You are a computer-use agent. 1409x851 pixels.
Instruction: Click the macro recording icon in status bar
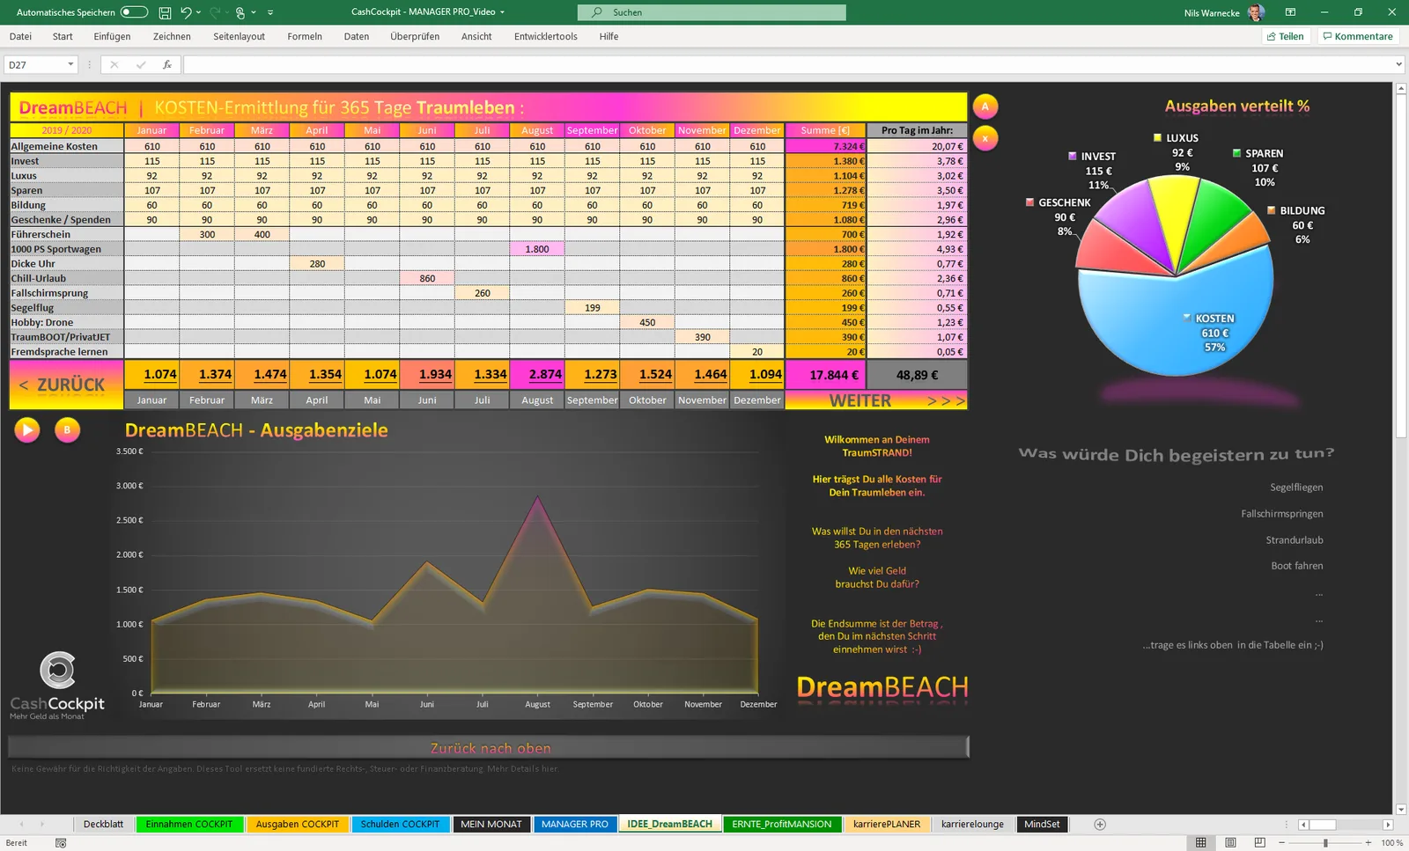point(61,843)
